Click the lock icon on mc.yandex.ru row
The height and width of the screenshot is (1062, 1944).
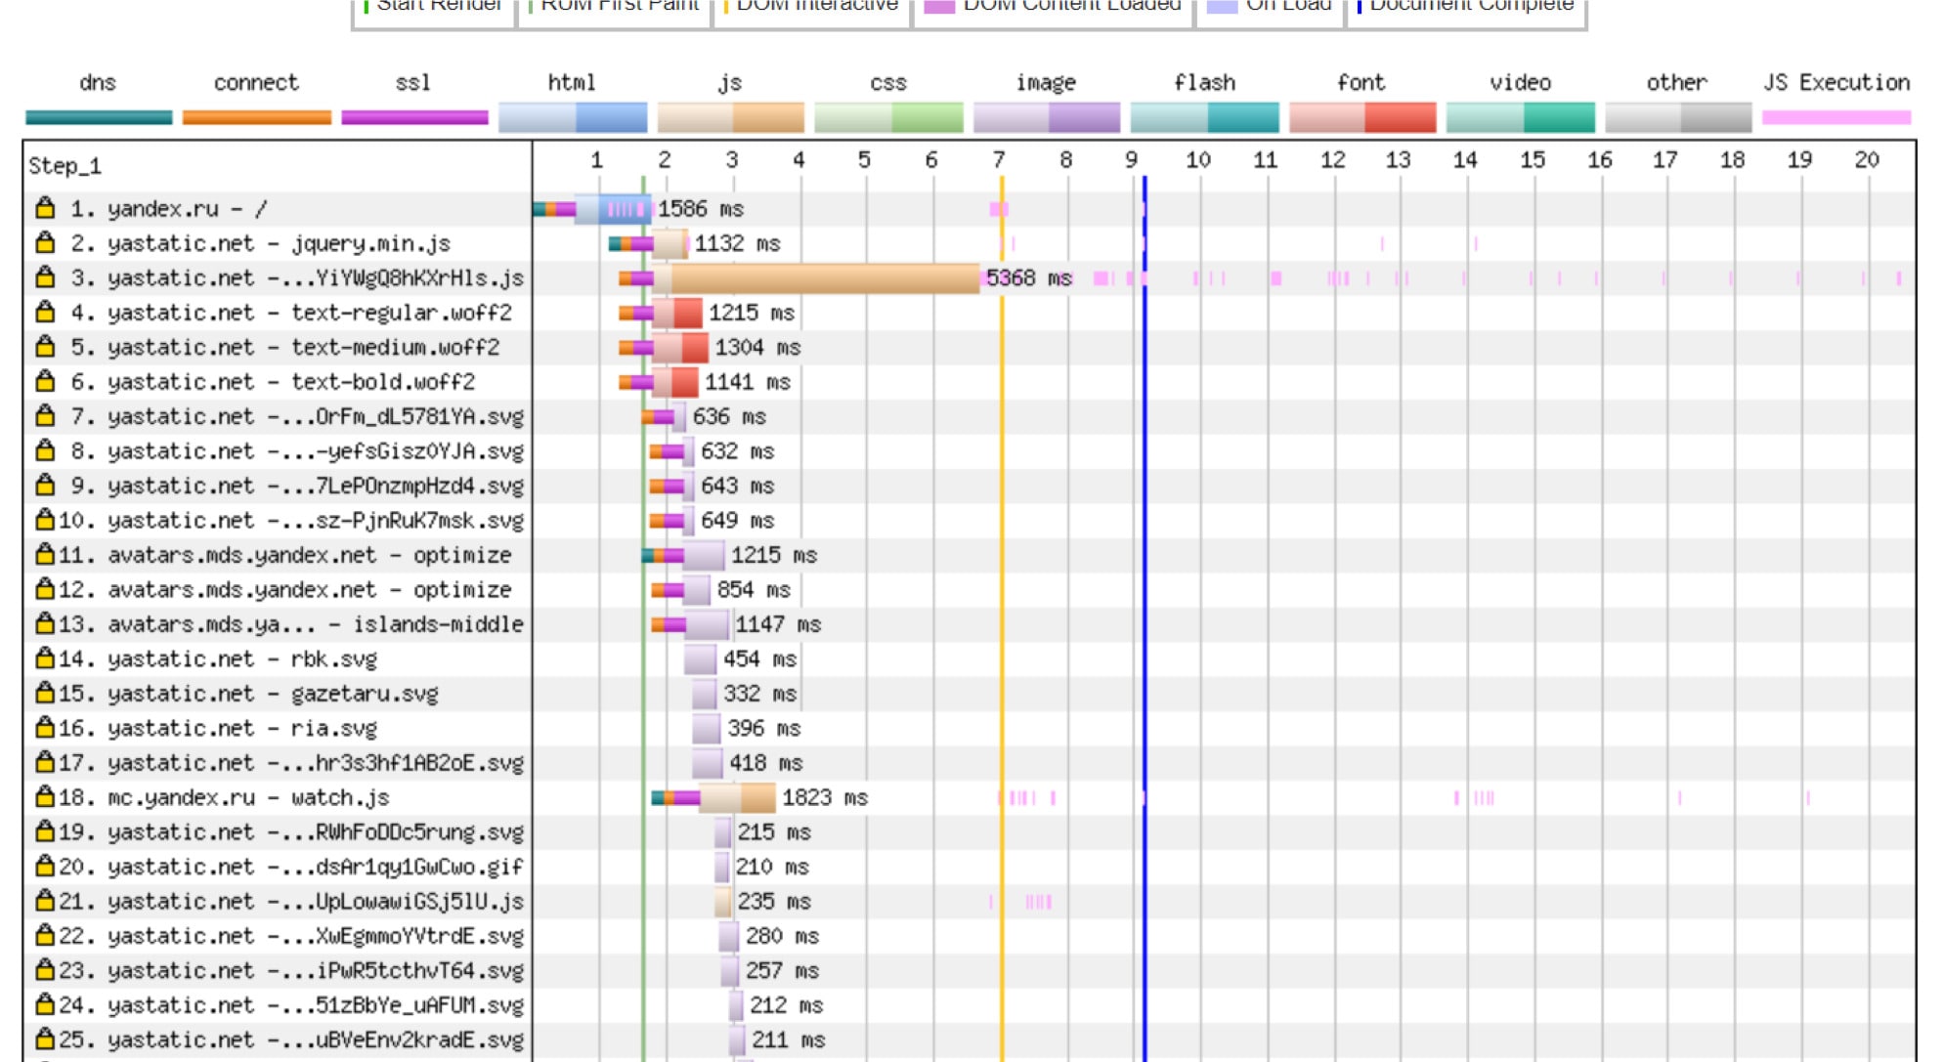26,795
